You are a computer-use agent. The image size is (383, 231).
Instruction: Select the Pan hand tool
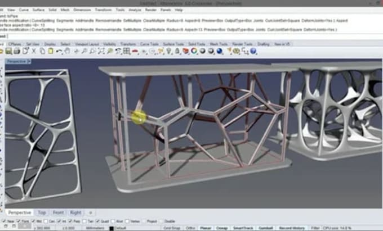coord(67,51)
